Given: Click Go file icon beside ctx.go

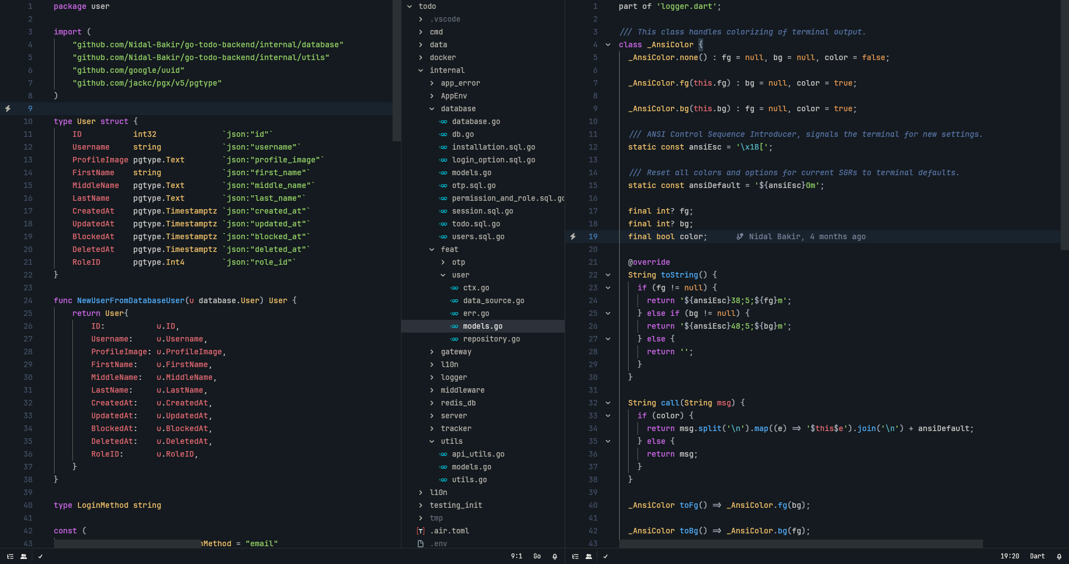Looking at the screenshot, I should pyautogui.click(x=454, y=288).
